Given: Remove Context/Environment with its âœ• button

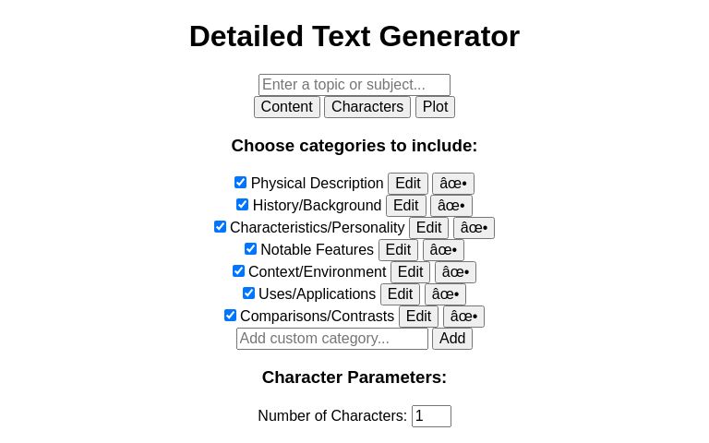Looking at the screenshot, I should (455, 272).
